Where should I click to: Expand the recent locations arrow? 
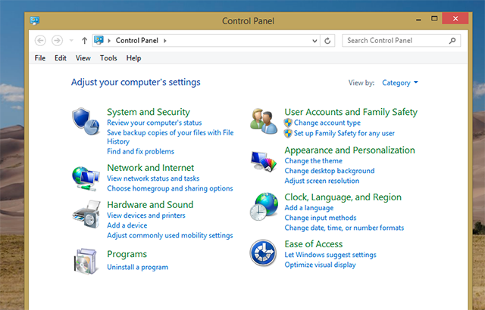[x=71, y=40]
